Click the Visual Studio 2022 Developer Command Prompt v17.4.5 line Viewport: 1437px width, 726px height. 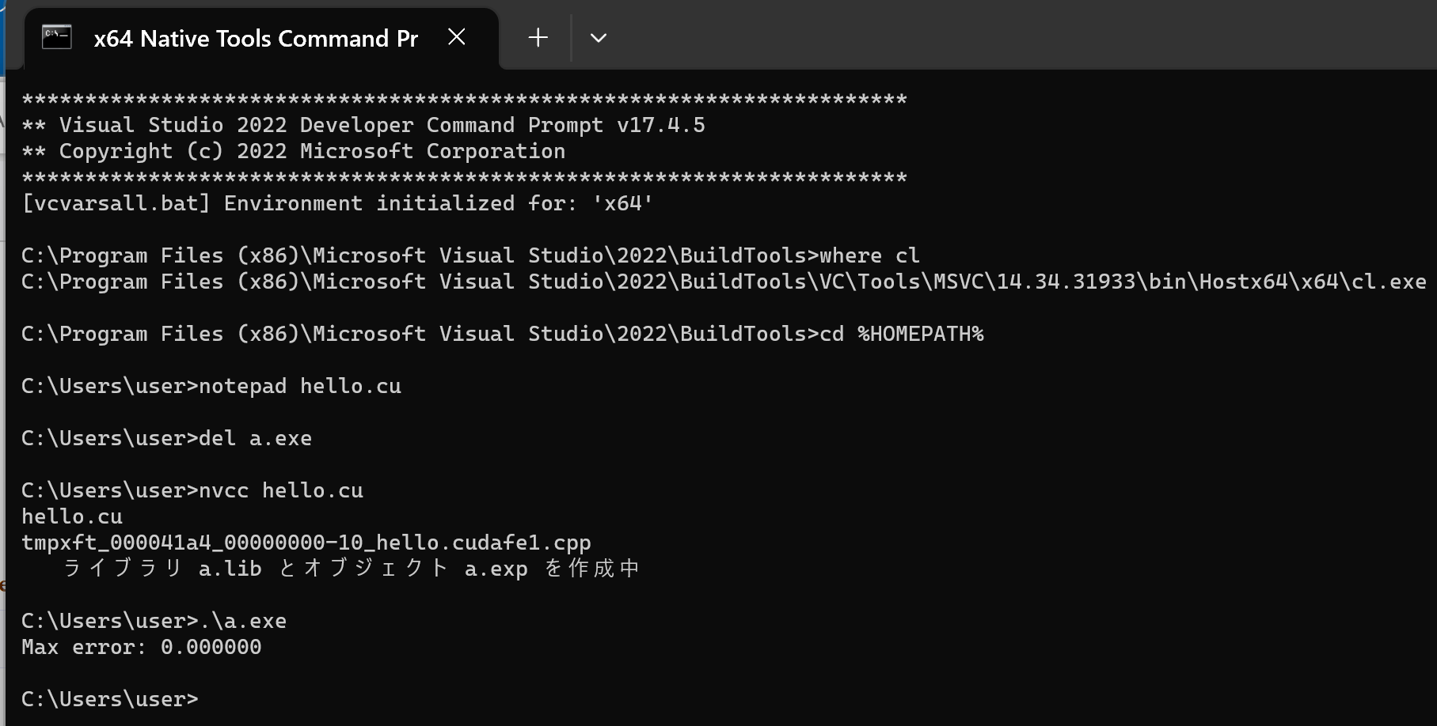point(363,125)
